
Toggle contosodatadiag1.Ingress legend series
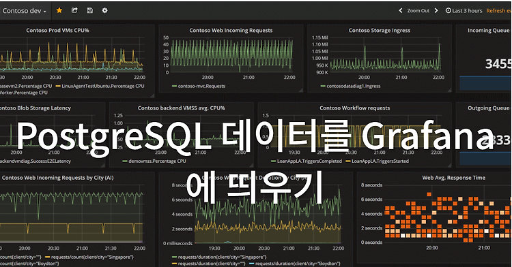[351, 87]
